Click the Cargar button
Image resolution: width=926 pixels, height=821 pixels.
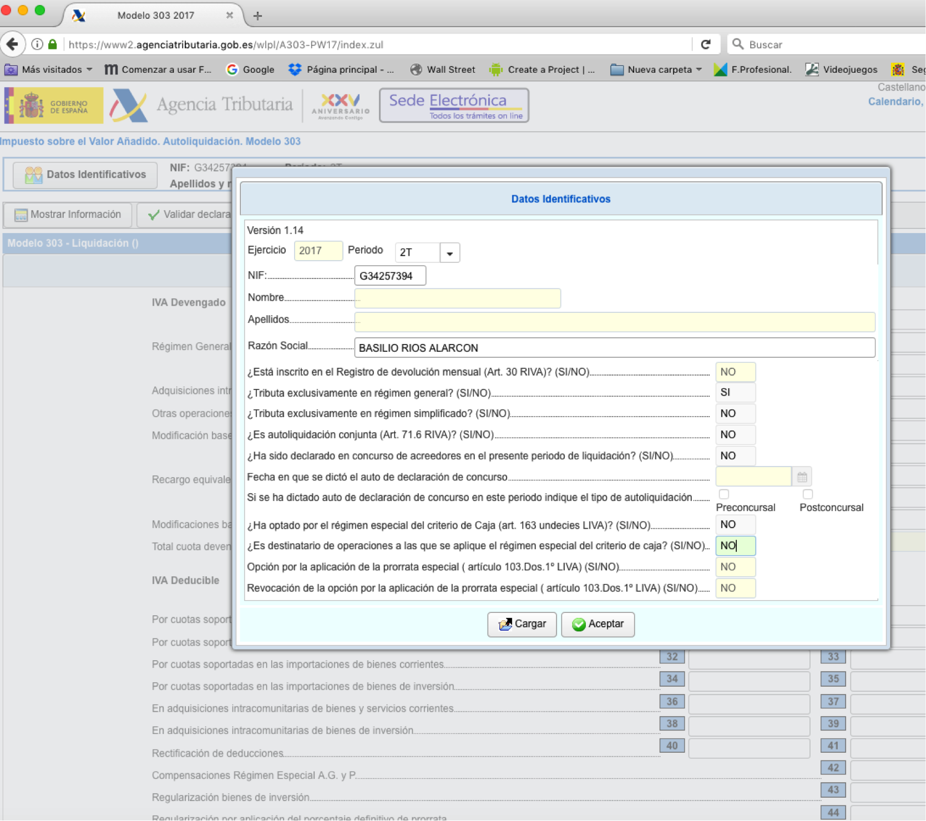[x=522, y=625]
